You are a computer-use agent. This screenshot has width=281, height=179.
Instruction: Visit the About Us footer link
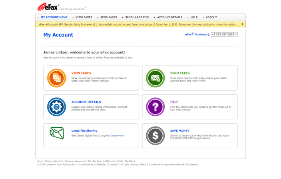59,161
